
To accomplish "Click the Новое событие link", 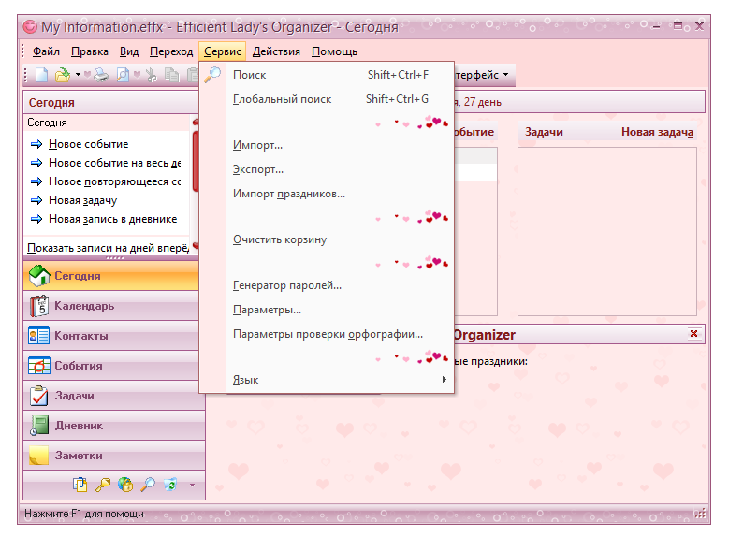I will click(88, 144).
